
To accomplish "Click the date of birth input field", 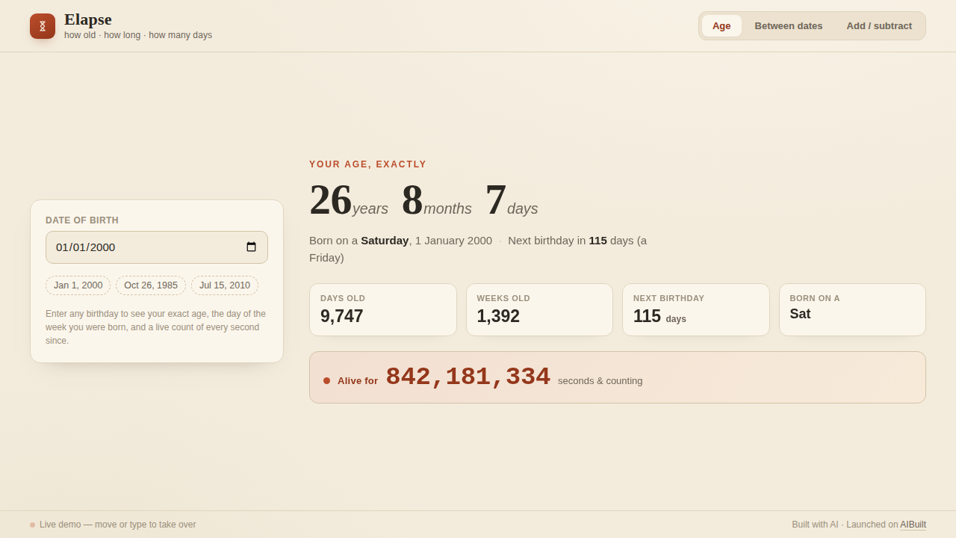I will (x=157, y=247).
